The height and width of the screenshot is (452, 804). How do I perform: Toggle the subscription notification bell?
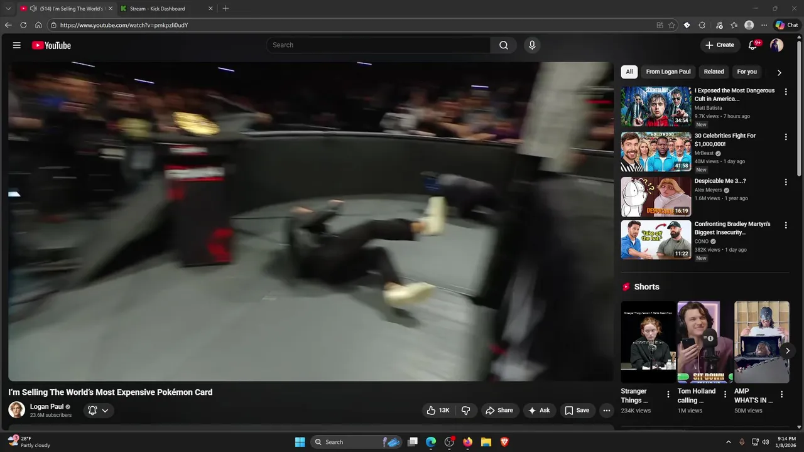click(x=92, y=411)
